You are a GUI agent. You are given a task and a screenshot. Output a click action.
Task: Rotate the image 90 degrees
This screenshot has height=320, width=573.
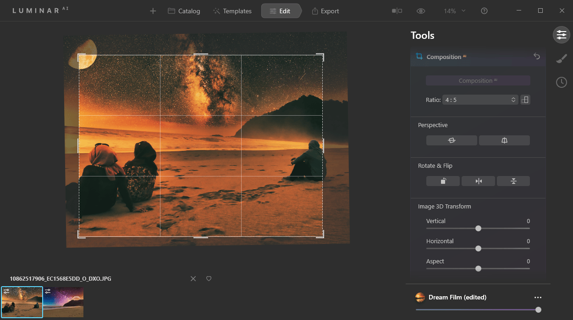coord(443,181)
